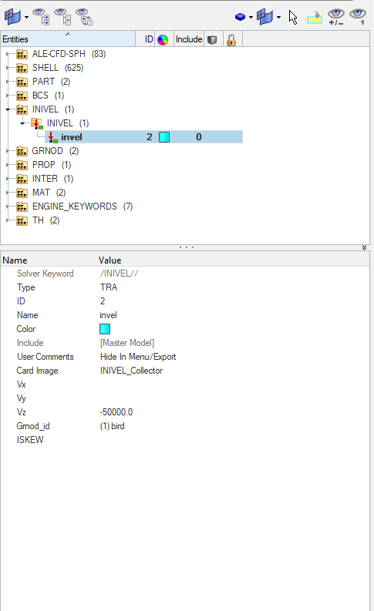Click the Gmod_id value (1) bird
The height and width of the screenshot is (611, 374).
pyautogui.click(x=113, y=426)
